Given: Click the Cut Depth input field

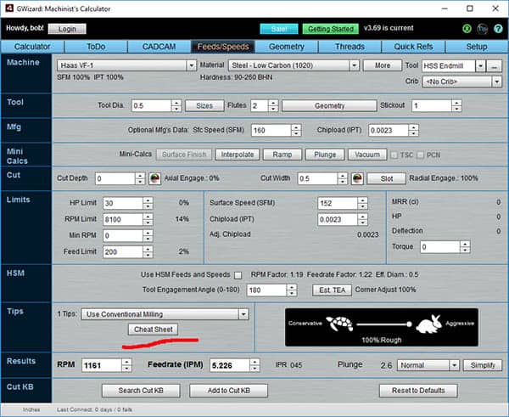Looking at the screenshot, I should (x=115, y=178).
